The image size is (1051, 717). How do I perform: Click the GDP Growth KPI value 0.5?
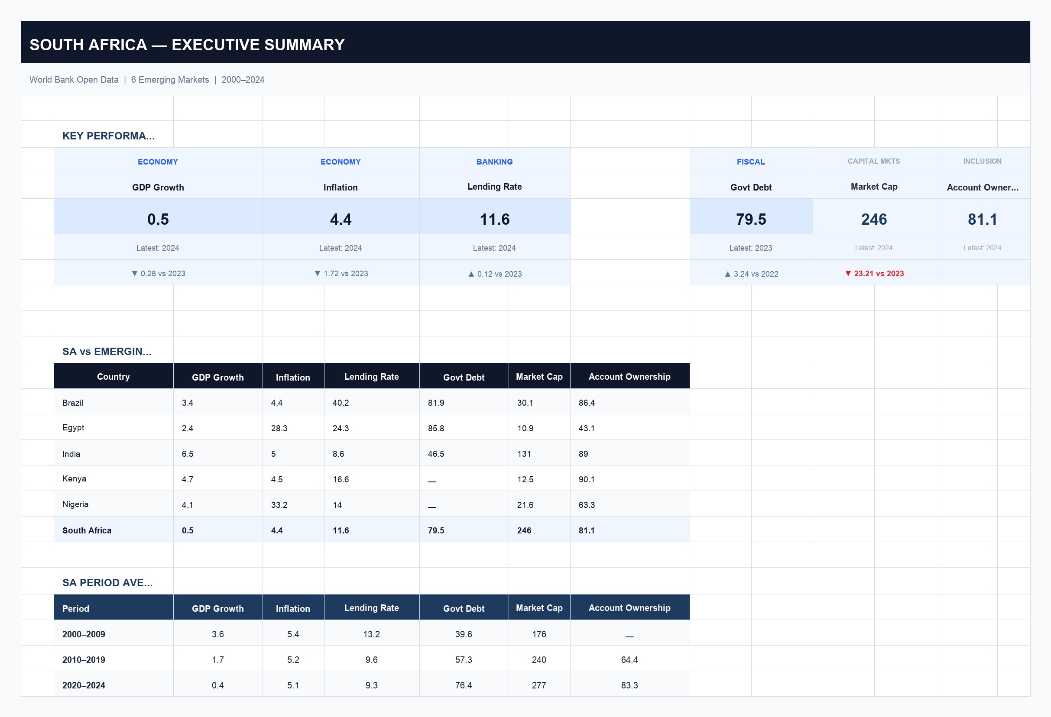tap(158, 219)
